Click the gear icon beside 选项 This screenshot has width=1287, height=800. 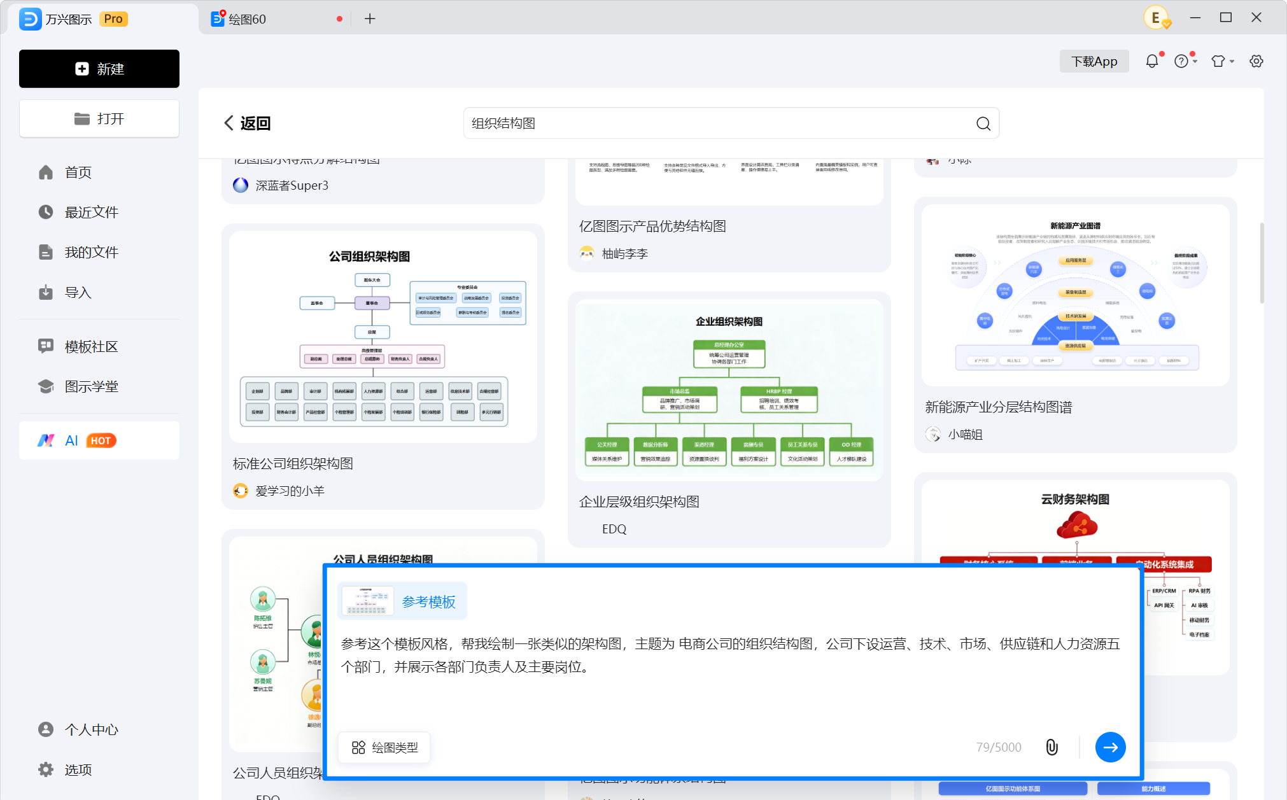[46, 769]
